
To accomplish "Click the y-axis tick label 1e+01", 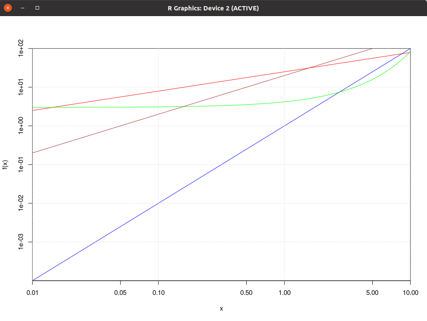I will 21,87.
